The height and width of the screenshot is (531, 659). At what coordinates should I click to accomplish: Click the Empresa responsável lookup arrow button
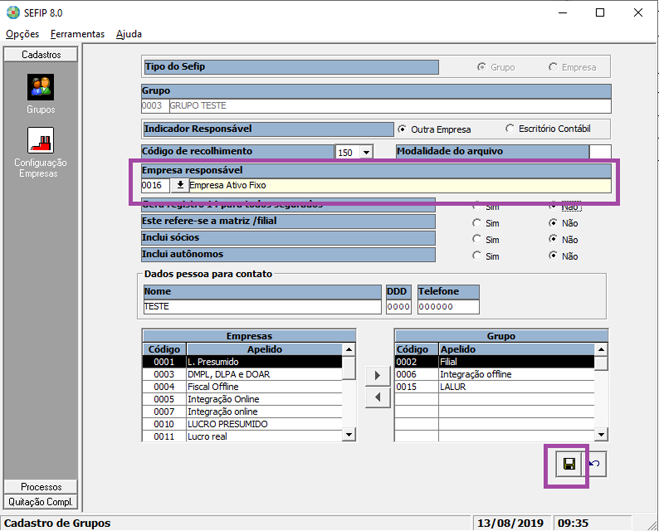point(180,185)
